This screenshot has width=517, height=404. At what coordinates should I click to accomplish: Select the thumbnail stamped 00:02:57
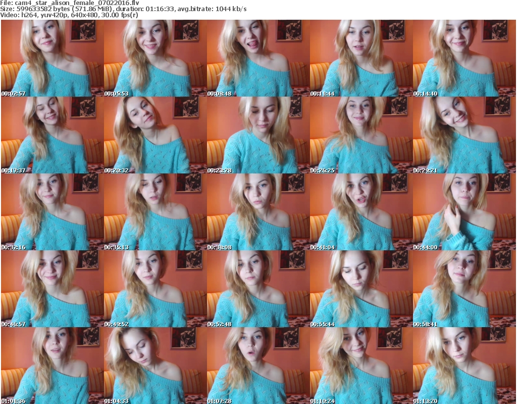pos(53,58)
